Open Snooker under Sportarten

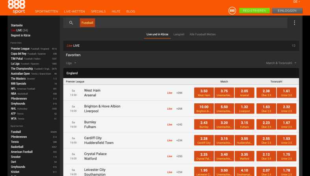click(x=33, y=157)
